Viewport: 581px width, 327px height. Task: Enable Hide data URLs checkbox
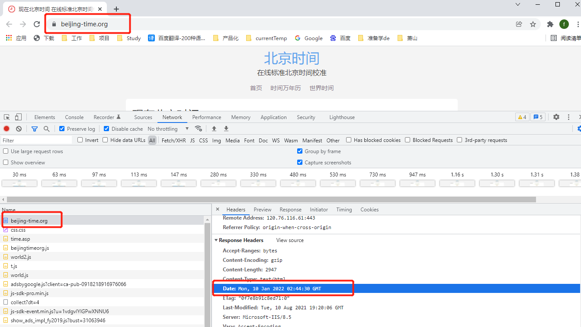click(105, 140)
